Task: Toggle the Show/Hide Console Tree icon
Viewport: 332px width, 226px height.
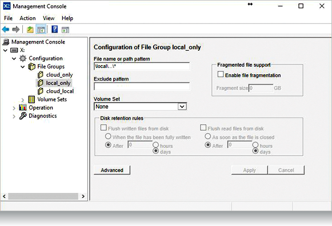Action: [x=41, y=29]
